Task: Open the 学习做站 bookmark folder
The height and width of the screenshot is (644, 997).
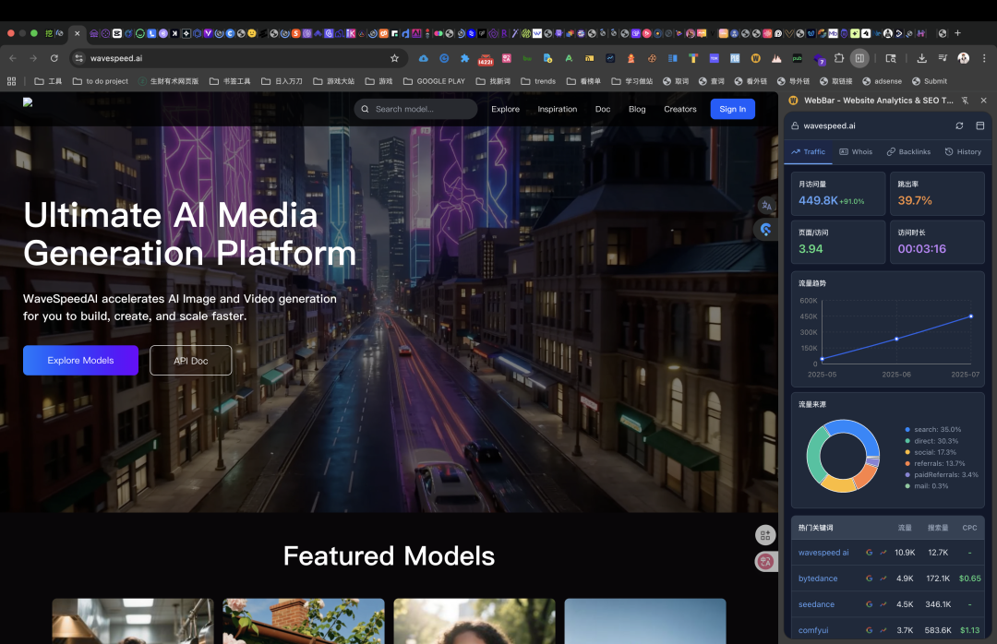Action: coord(632,81)
